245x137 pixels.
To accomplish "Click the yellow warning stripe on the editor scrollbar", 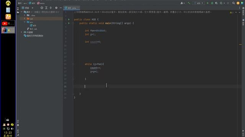I will click(x=240, y=45).
